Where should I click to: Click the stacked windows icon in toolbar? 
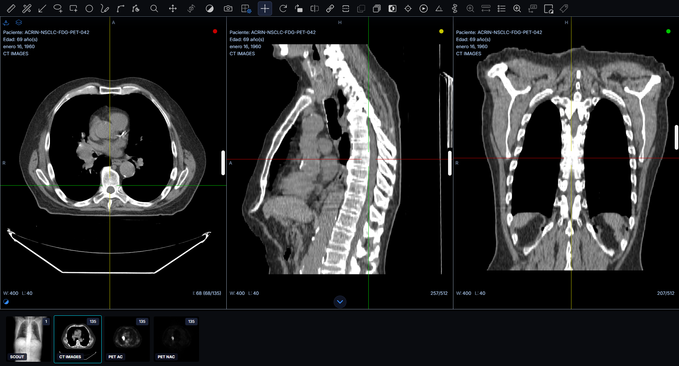377,8
